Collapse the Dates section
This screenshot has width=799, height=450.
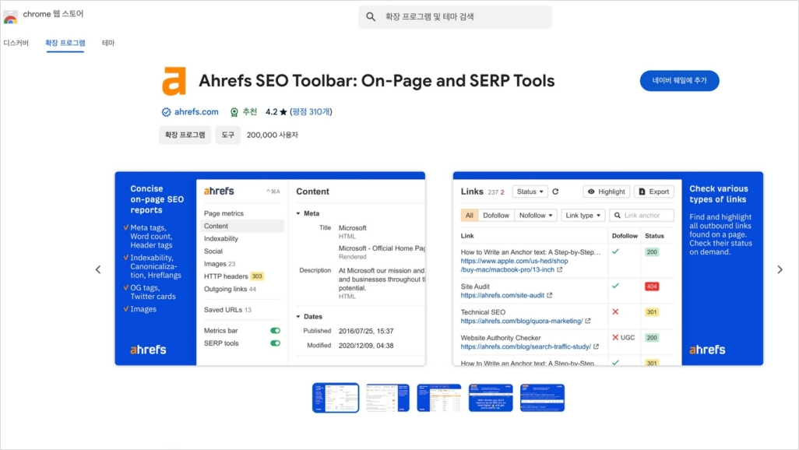point(298,316)
